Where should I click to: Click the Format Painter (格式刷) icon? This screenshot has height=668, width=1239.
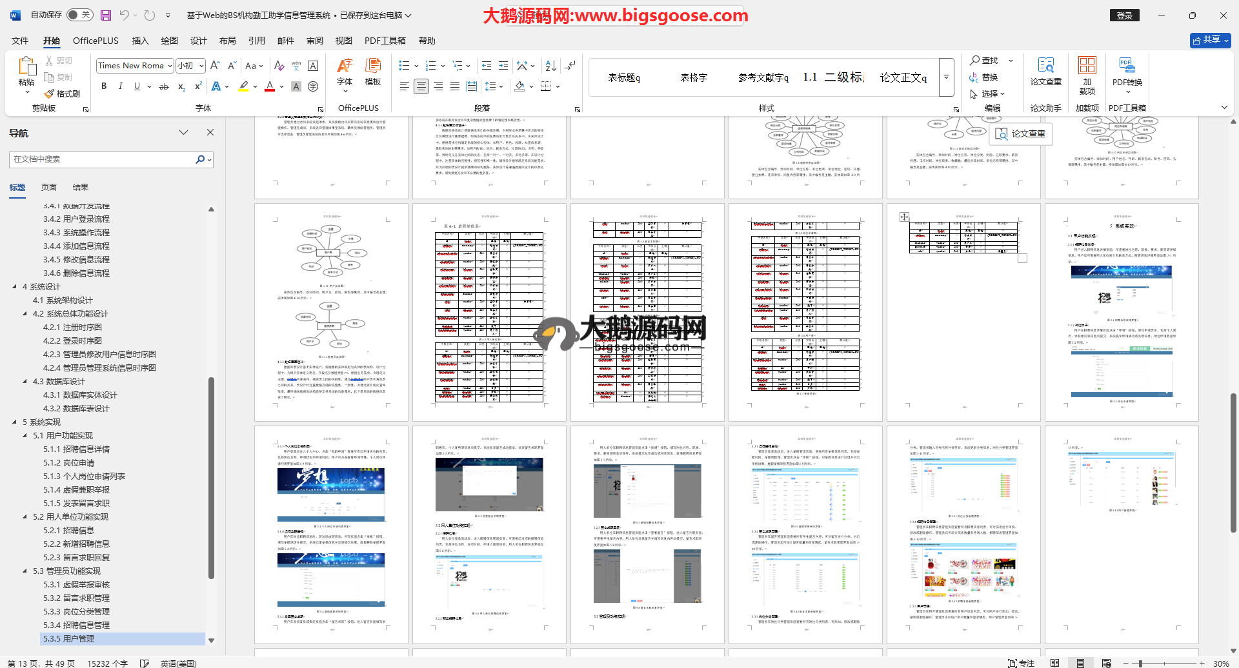(x=63, y=94)
